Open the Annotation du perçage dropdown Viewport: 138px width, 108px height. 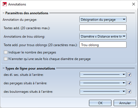(x=103, y=19)
